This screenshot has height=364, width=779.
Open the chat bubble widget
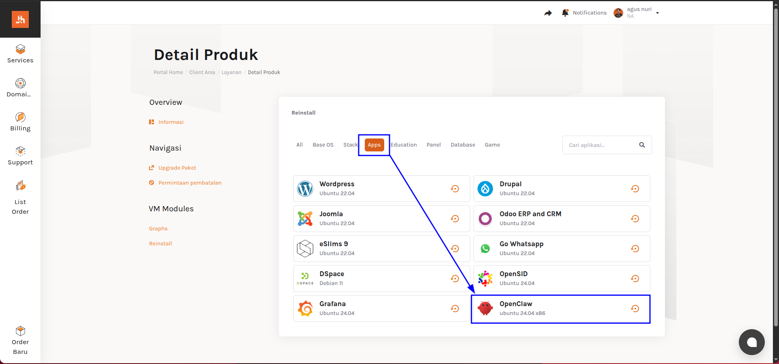(751, 342)
